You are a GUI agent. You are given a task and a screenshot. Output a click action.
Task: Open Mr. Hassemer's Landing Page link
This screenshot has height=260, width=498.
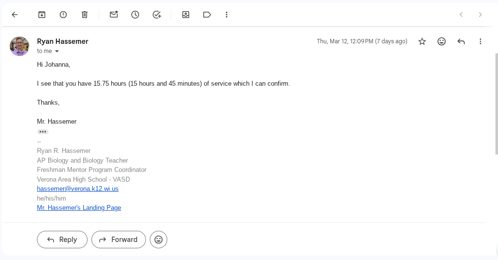tap(79, 207)
